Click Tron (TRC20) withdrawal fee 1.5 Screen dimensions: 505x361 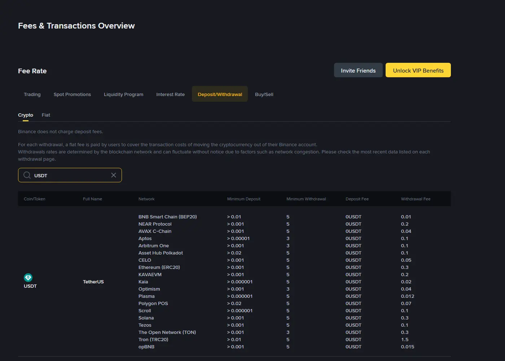click(x=405, y=339)
